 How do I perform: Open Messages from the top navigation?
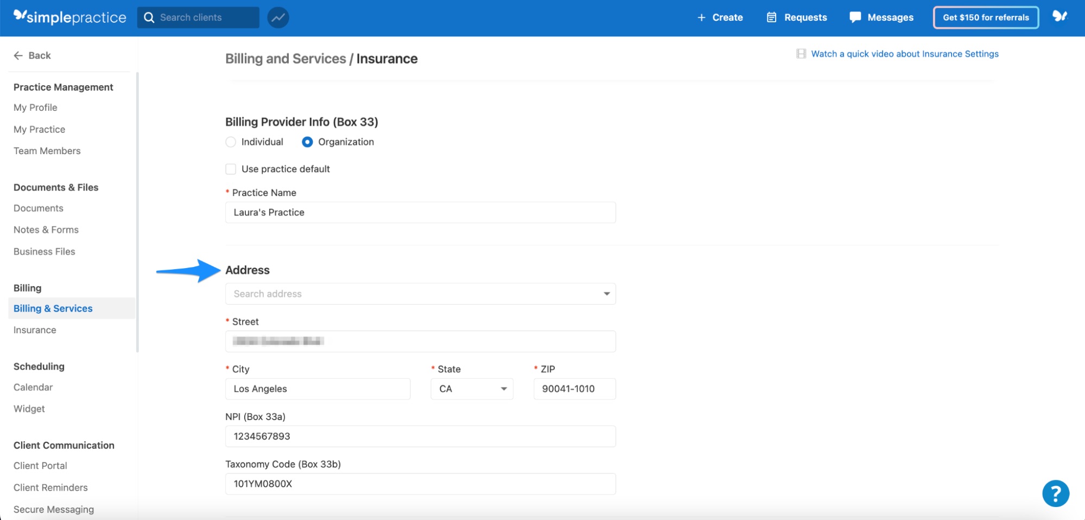coord(880,17)
